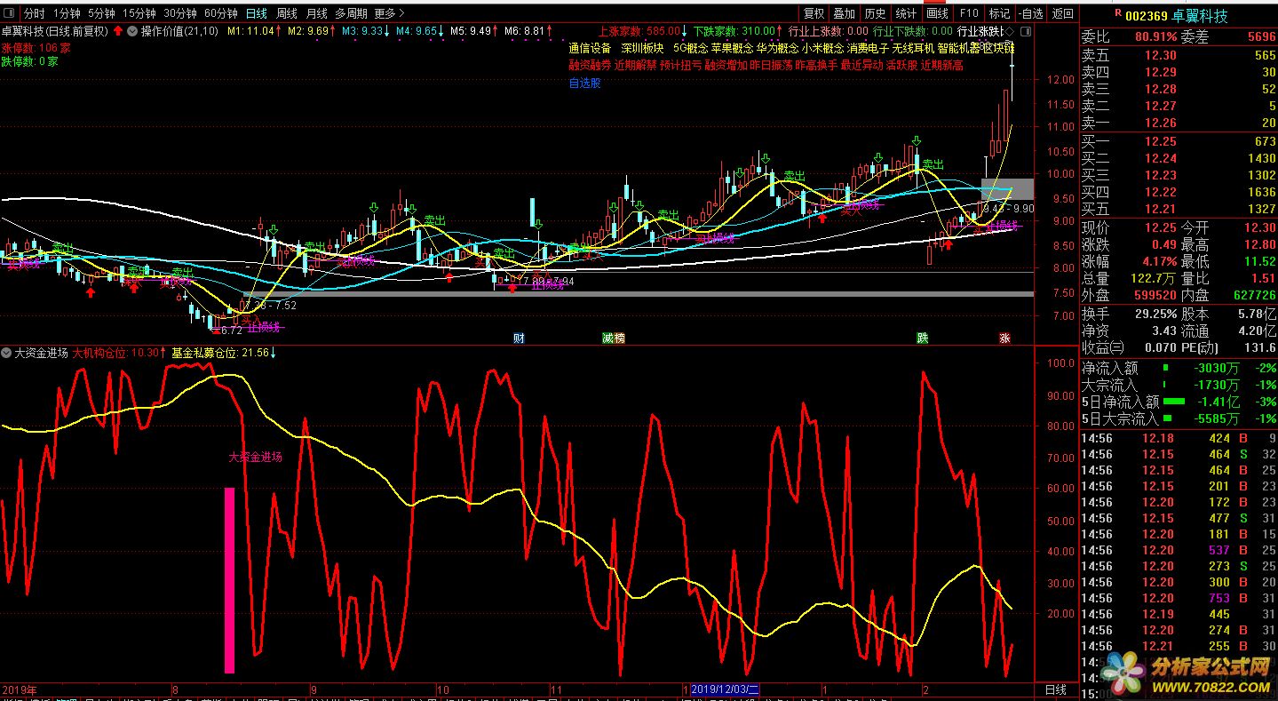Open the 苹果概念 concept tag

pyautogui.click(x=733, y=48)
